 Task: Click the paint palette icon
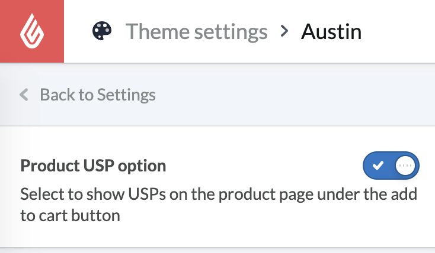point(102,31)
